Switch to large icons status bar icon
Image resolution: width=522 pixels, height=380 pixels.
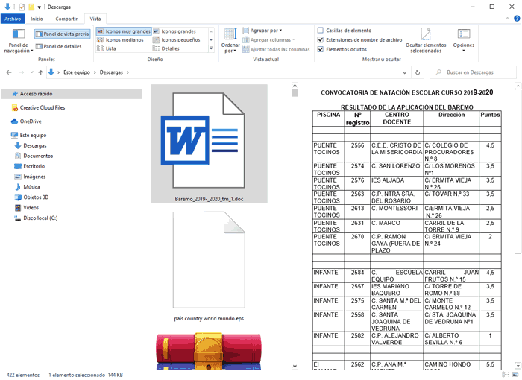click(x=515, y=375)
